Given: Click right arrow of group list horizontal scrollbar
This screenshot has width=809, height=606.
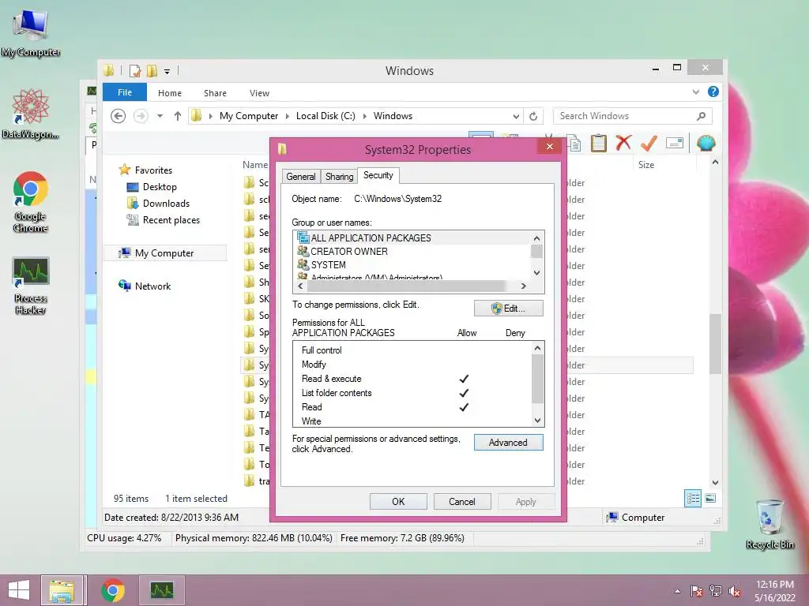Looking at the screenshot, I should (x=524, y=286).
